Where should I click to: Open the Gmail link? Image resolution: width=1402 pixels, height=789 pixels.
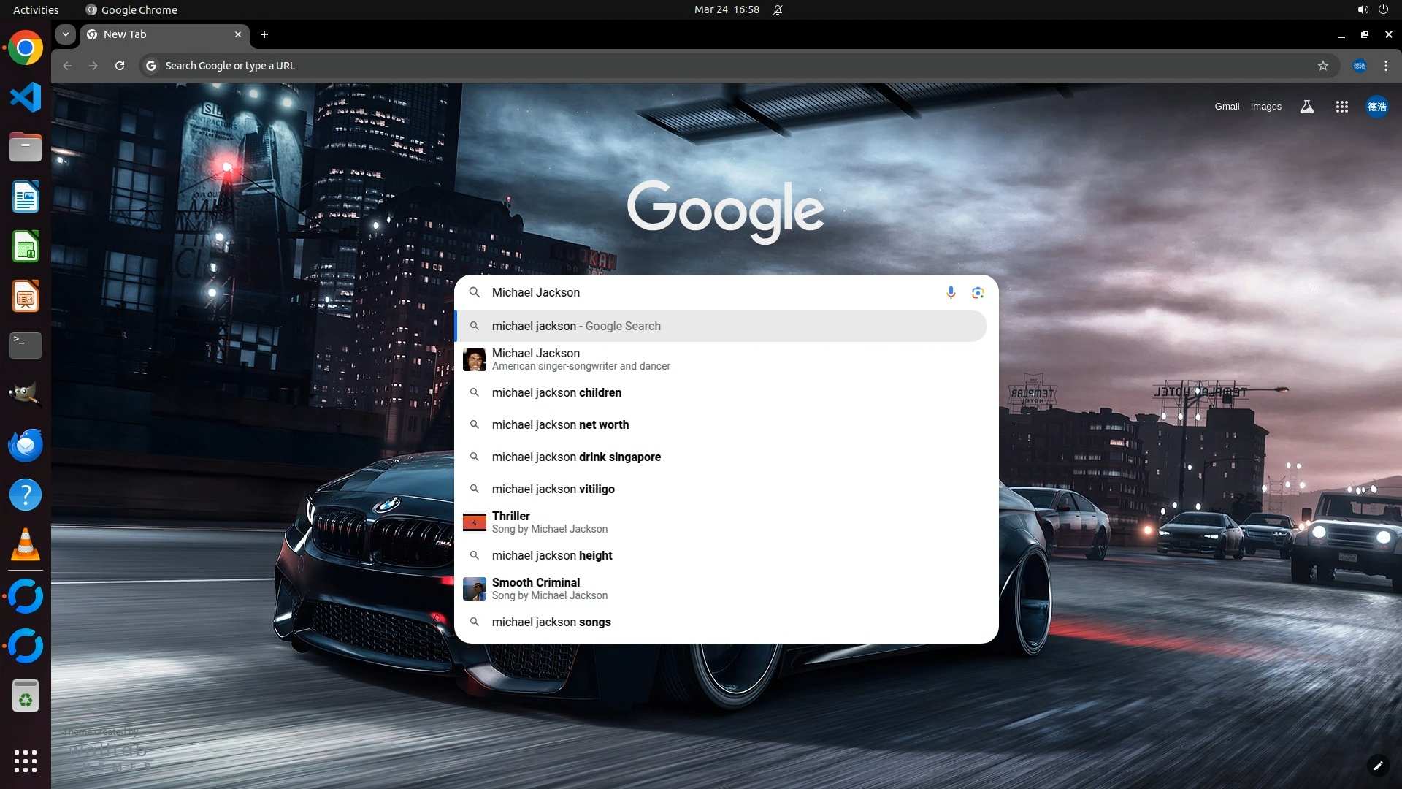pos(1227,107)
